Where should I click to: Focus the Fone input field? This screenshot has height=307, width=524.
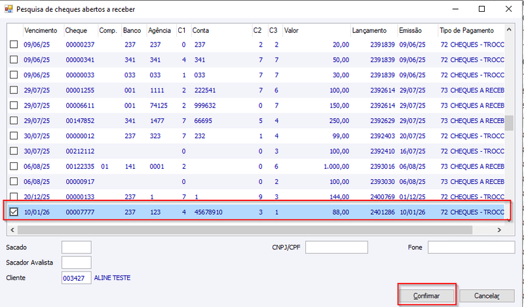pos(471,247)
